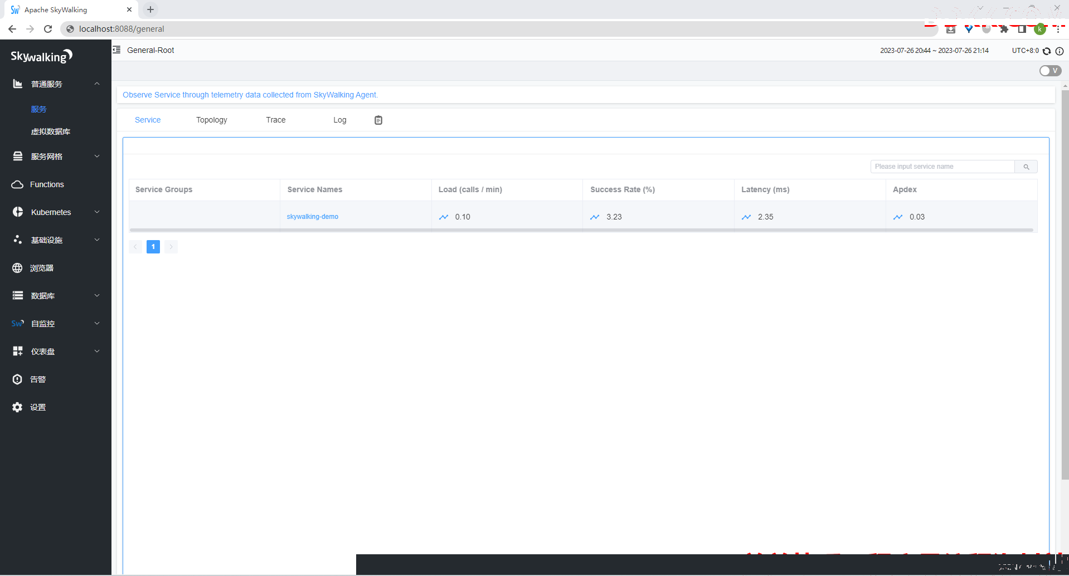Open the 浏览器 menu label
The height and width of the screenshot is (576, 1069).
[x=42, y=268]
